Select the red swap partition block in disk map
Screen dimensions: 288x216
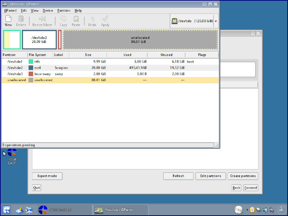coord(60,40)
